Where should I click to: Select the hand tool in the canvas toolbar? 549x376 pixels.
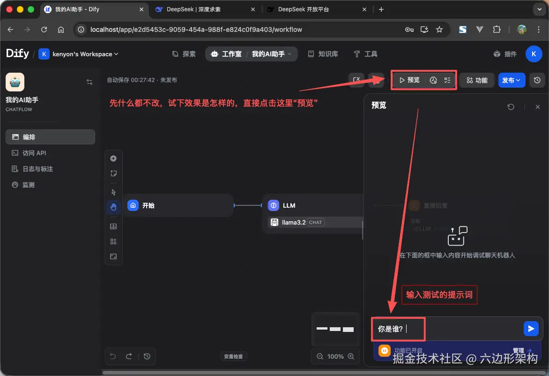tap(113, 207)
